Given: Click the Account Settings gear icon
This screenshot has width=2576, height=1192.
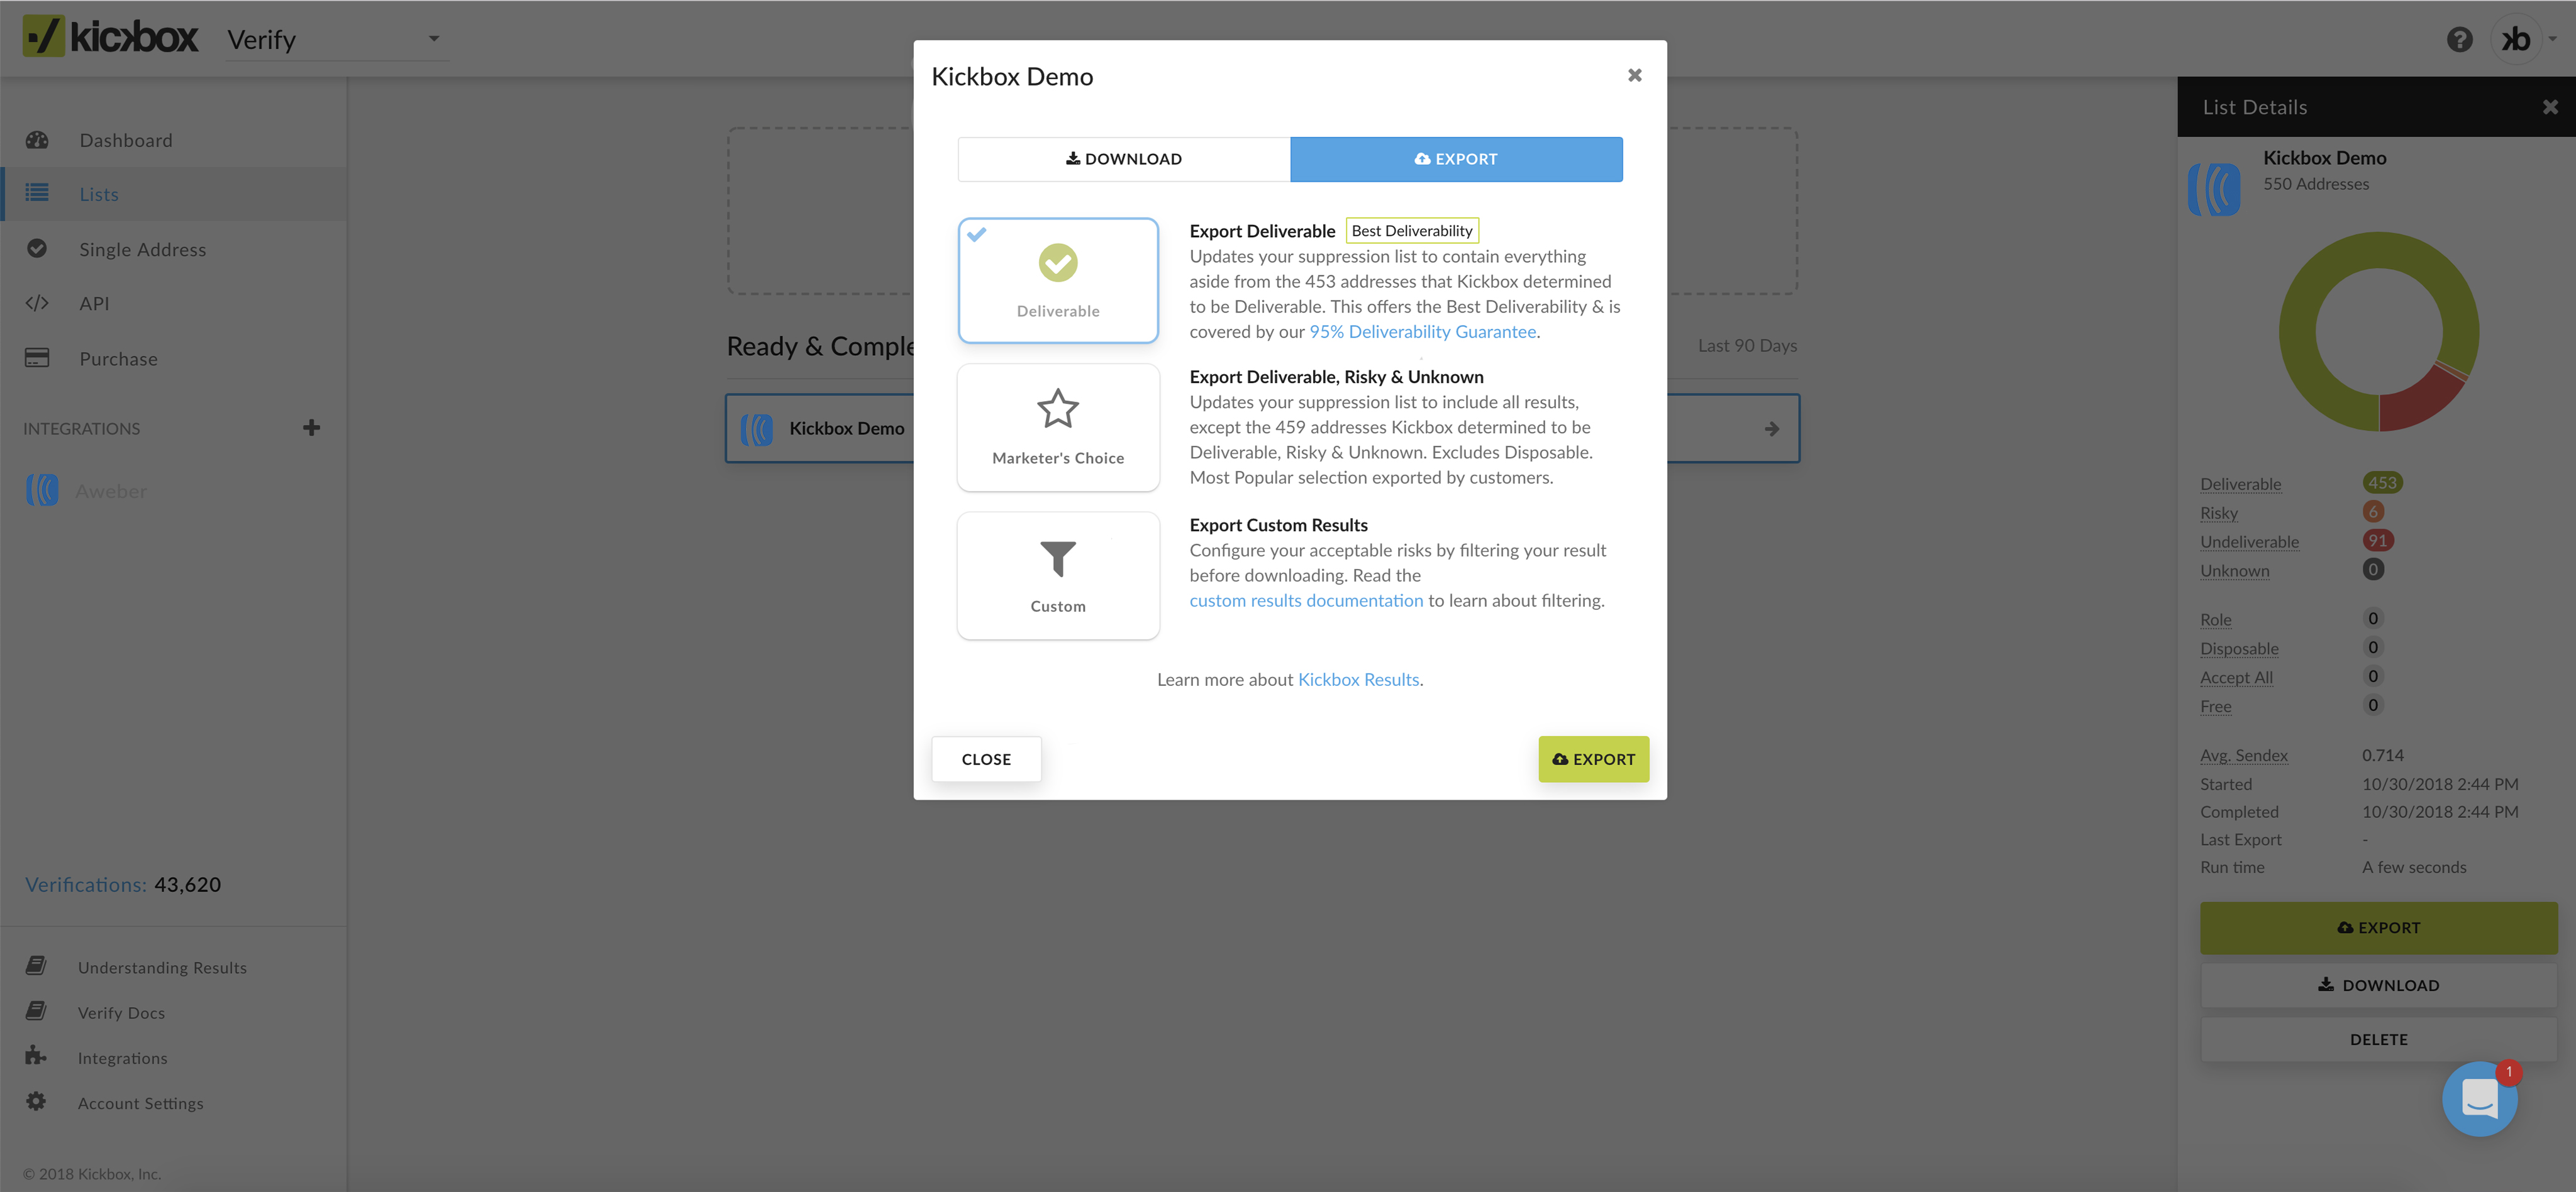Looking at the screenshot, I should tap(36, 1101).
